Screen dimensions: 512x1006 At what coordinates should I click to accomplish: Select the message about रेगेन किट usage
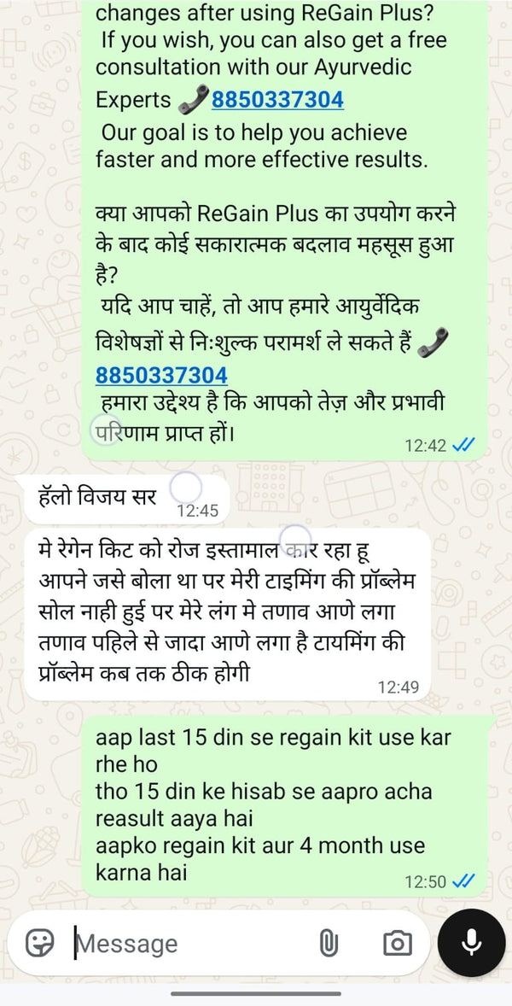227,615
